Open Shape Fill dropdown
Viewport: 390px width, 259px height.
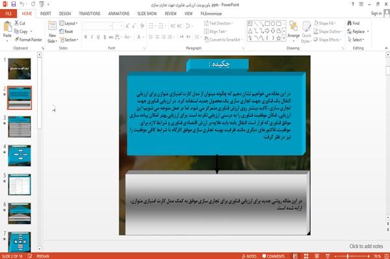pyautogui.click(x=325, y=23)
